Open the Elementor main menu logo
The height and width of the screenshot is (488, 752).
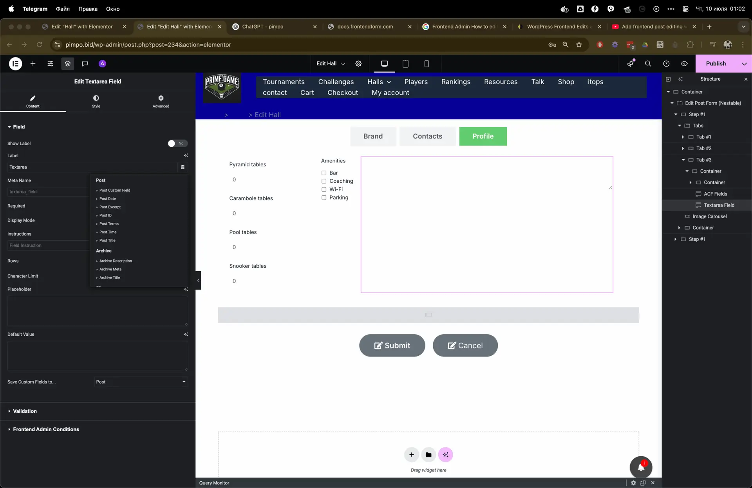16,63
